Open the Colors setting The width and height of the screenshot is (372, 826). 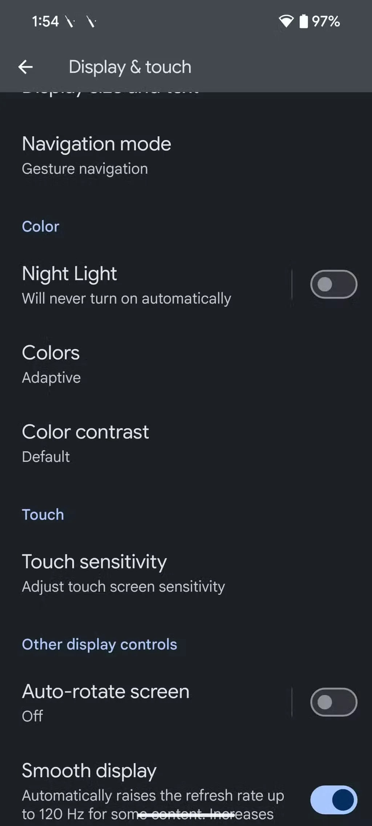tap(51, 364)
